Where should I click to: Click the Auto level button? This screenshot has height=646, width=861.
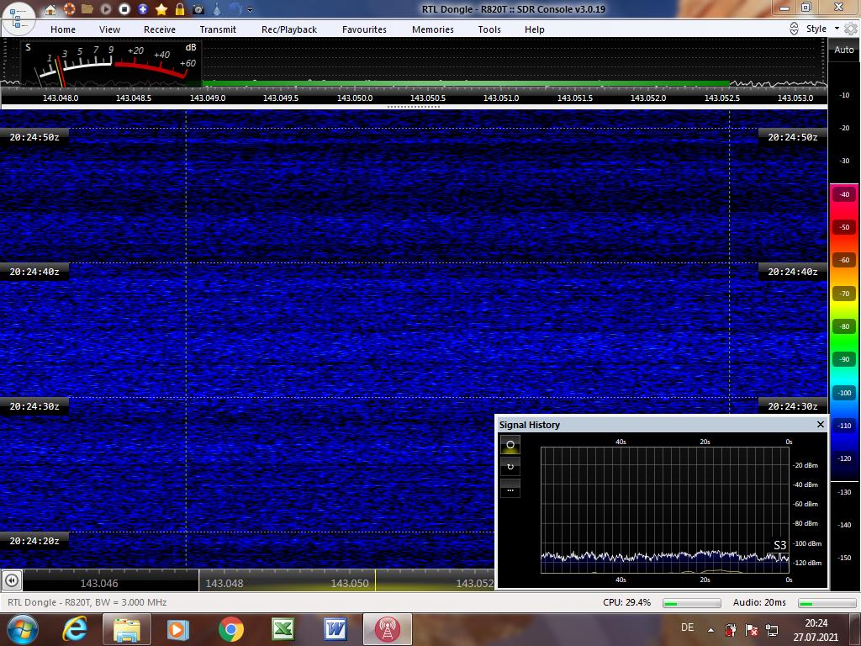[844, 50]
